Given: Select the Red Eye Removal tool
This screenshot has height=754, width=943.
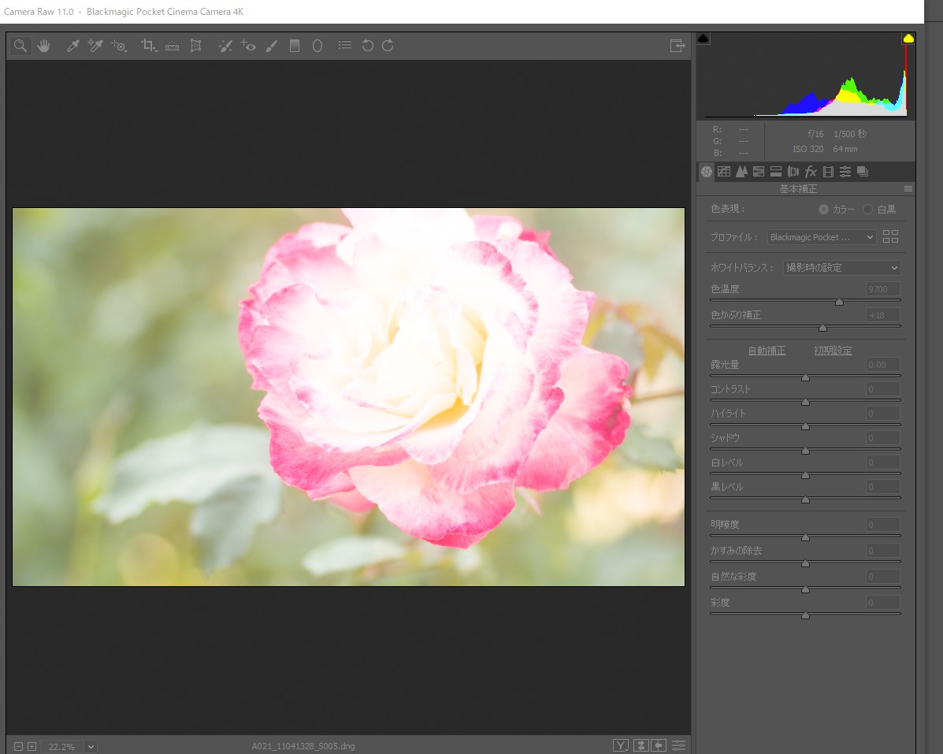Looking at the screenshot, I should tap(248, 46).
